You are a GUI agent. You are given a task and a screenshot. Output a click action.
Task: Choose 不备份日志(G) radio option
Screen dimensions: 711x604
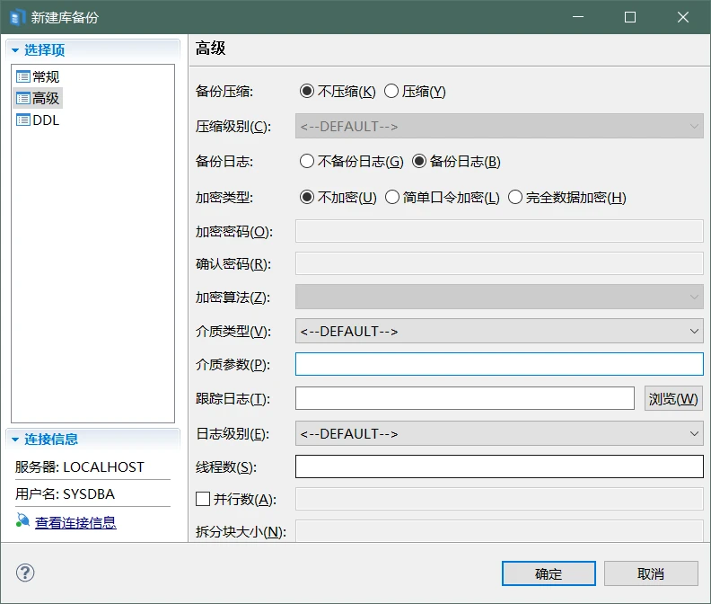coord(307,162)
